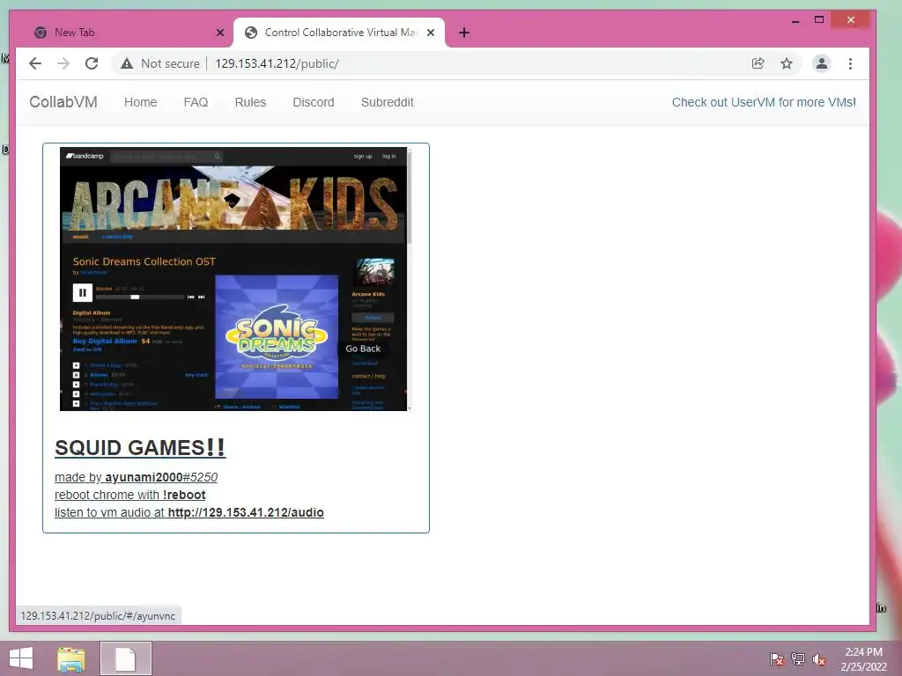The image size is (902, 676).
Task: Open the SQUID GAMES VM thumbnail preview
Action: [x=234, y=279]
